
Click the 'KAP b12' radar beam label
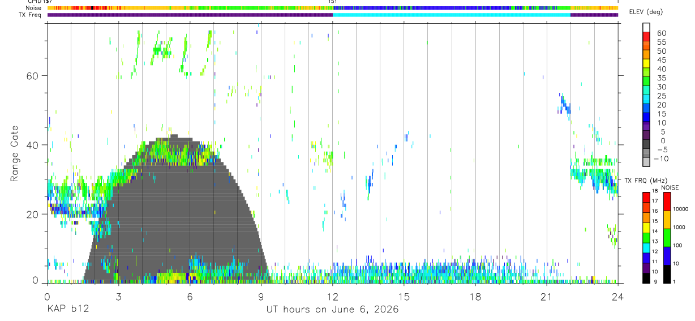(68, 310)
